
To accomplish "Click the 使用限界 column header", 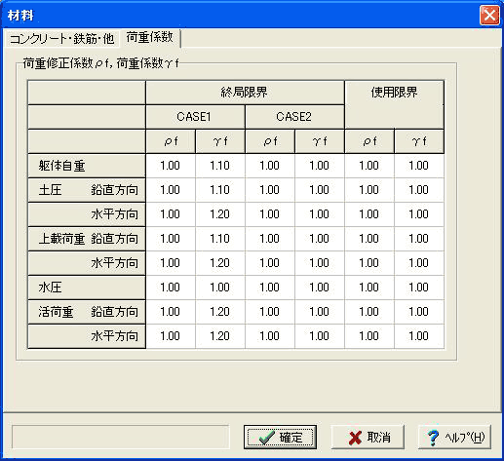I will [394, 104].
